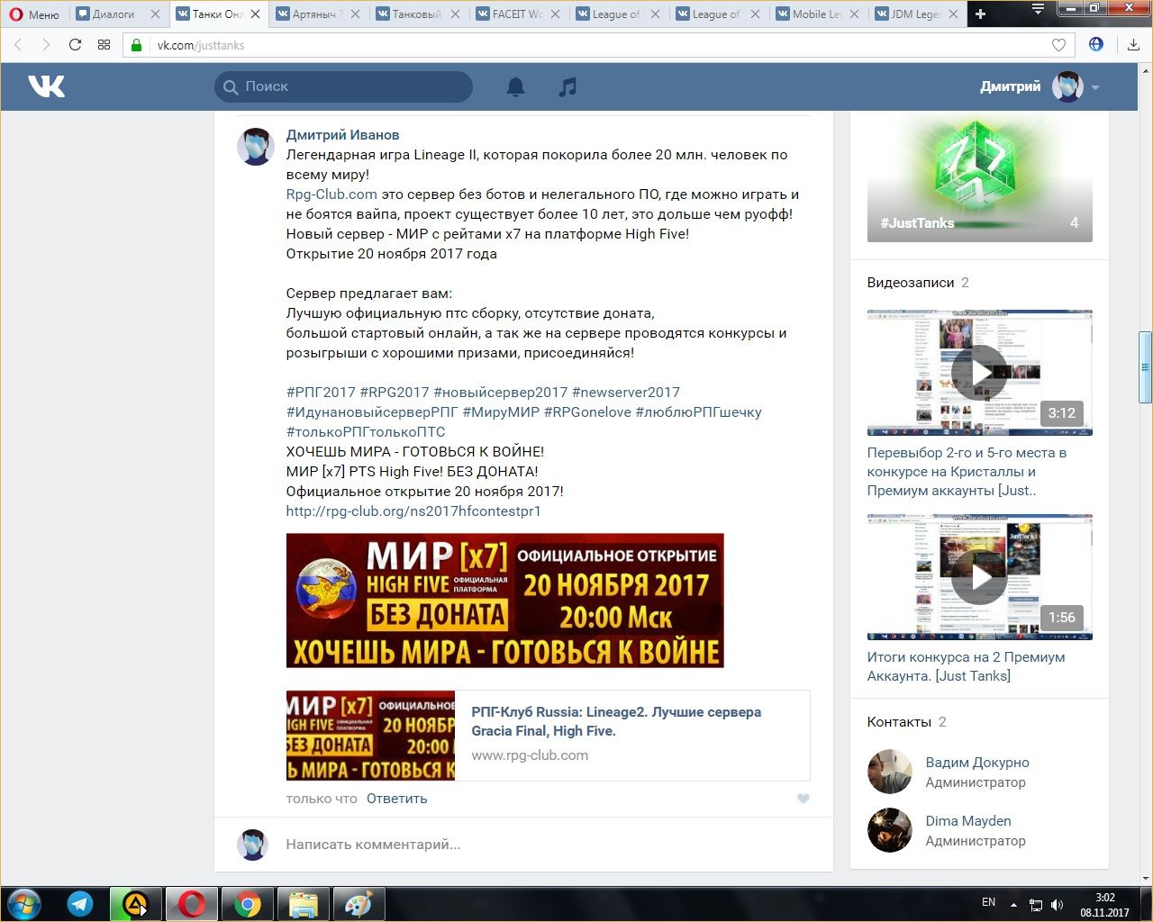Open Paint from the taskbar
The image size is (1153, 922).
[359, 903]
